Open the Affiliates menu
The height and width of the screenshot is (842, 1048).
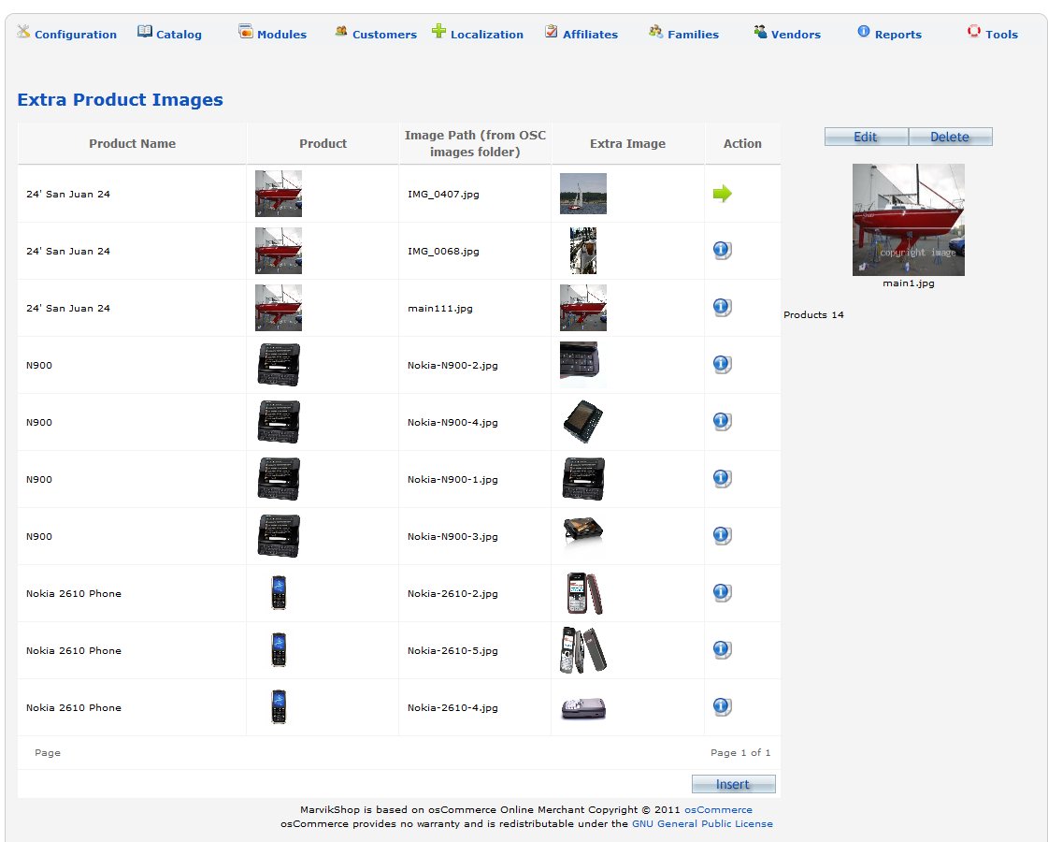click(x=590, y=34)
